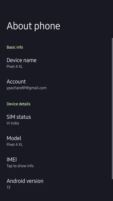Click the '13' Android version value
The width and height of the screenshot is (113, 201).
[x=8, y=187]
